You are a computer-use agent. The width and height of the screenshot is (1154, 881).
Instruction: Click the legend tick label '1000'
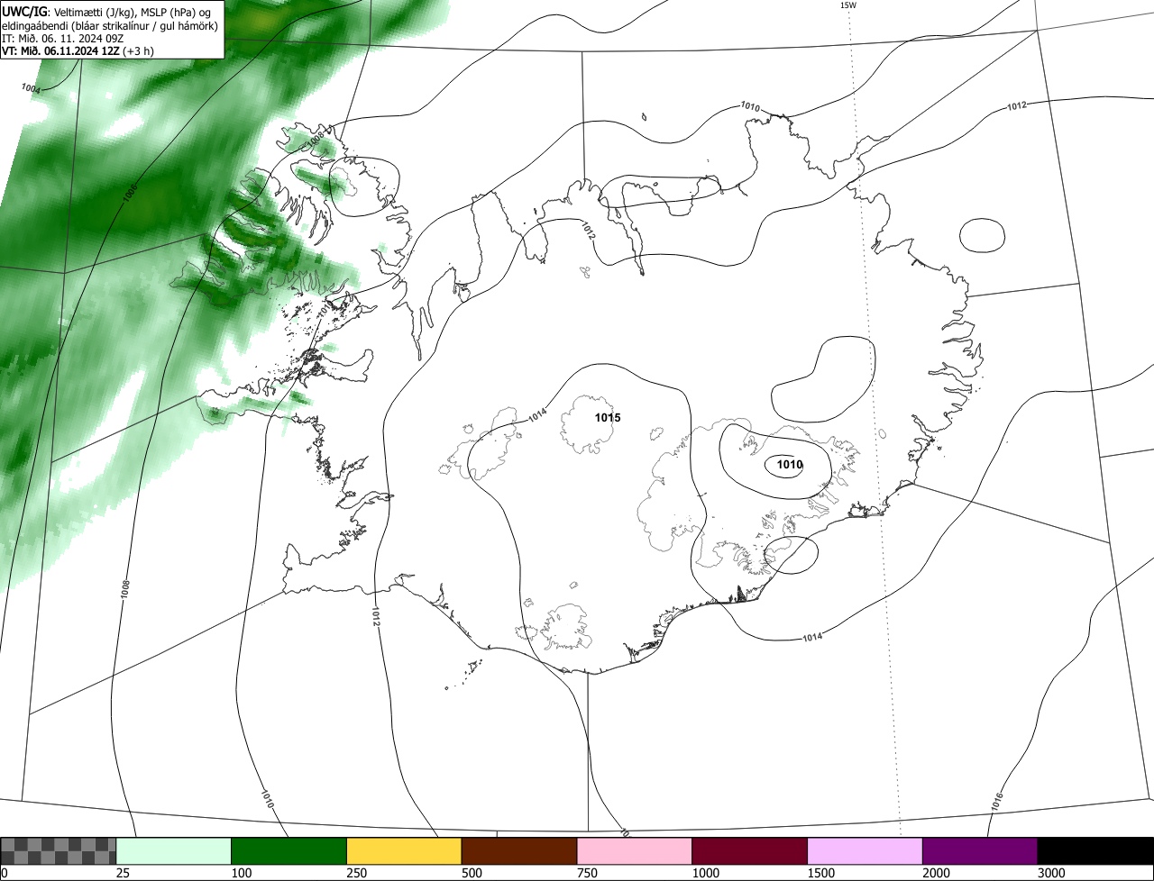707,873
